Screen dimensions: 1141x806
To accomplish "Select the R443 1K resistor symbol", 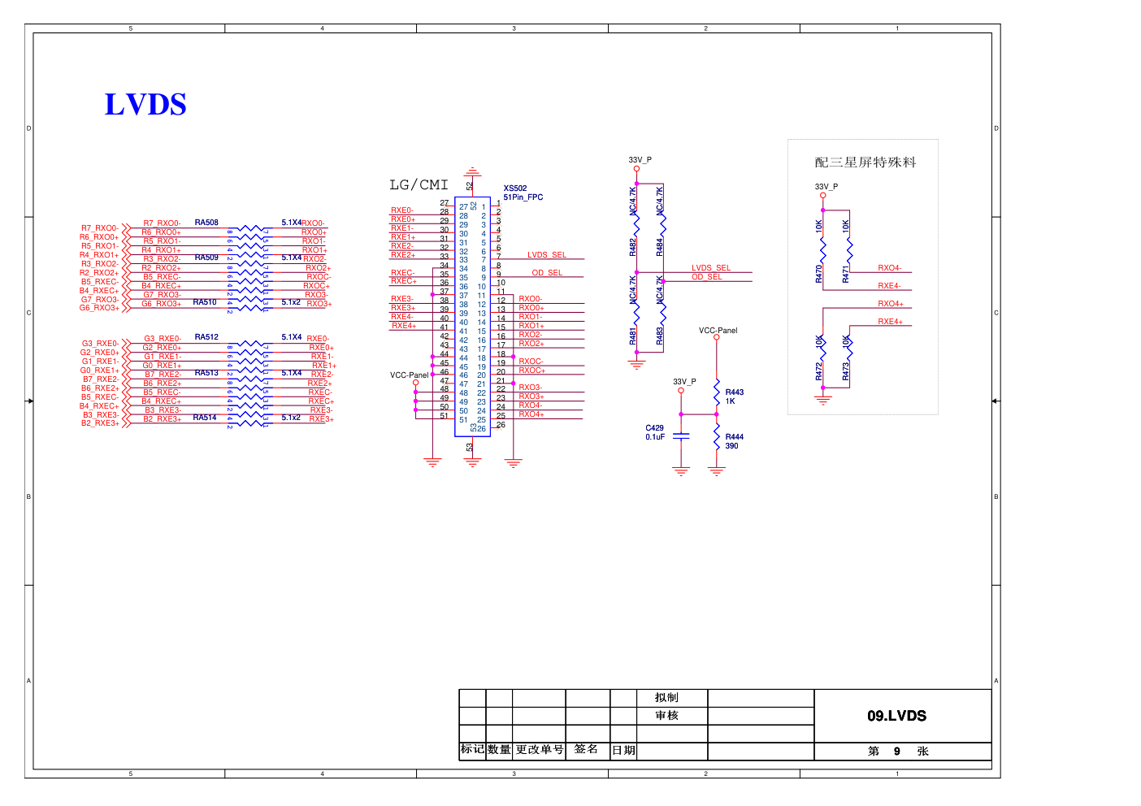I will (x=717, y=395).
